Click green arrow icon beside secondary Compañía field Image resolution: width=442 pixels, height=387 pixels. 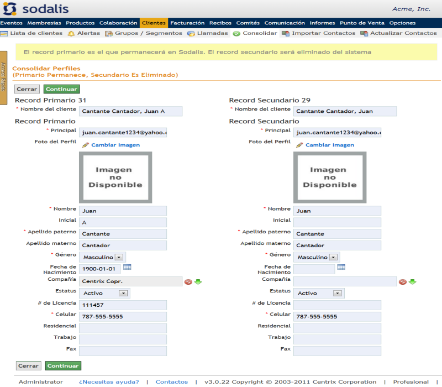click(412, 281)
